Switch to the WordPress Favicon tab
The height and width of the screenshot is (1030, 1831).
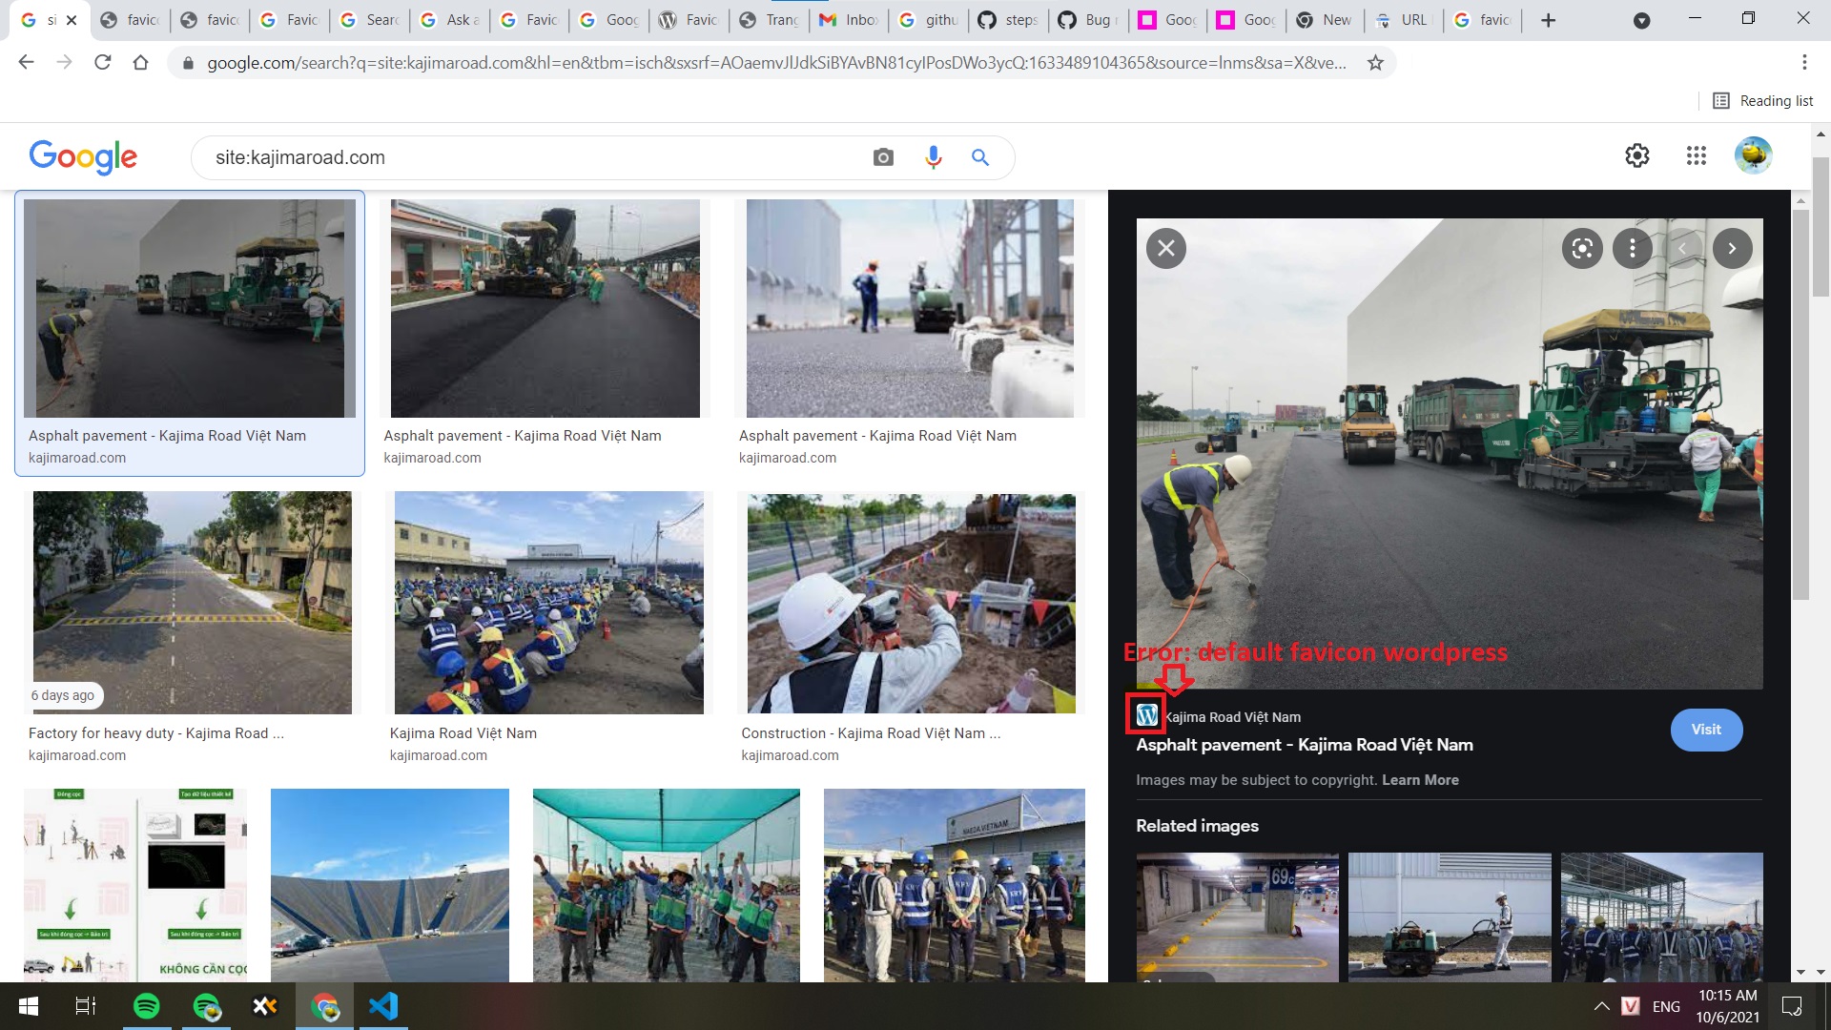coord(689,20)
